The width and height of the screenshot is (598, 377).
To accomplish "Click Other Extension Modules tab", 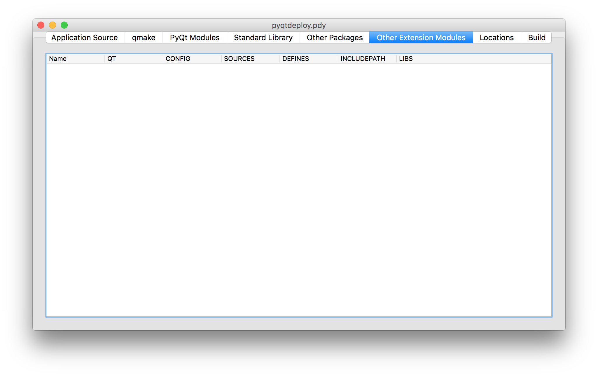I will 421,38.
